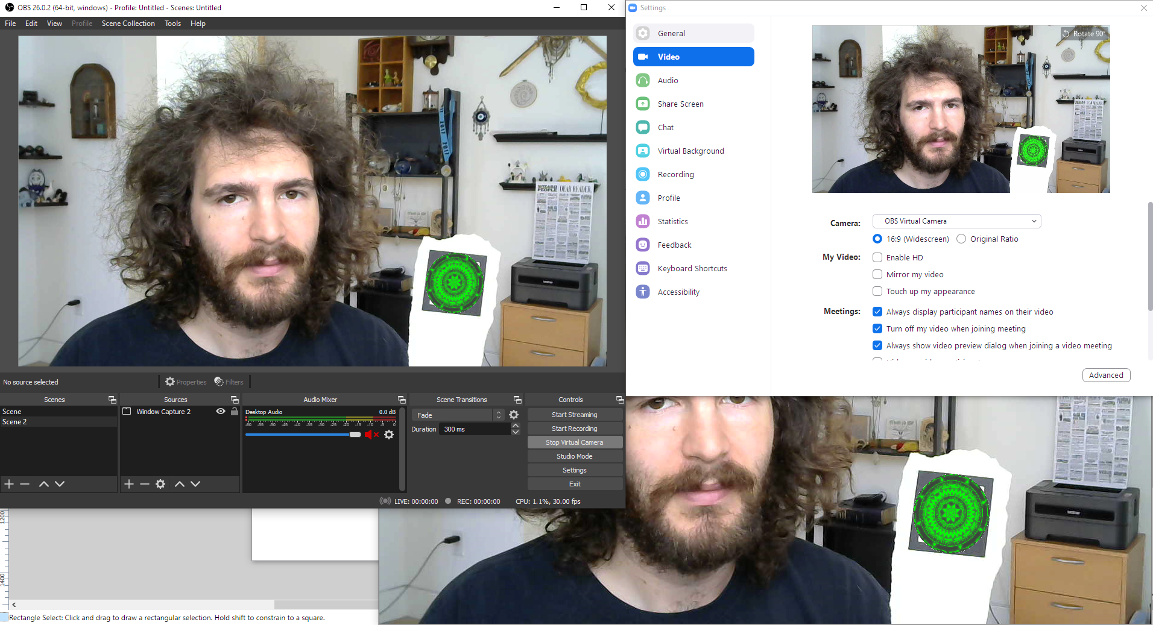Screen dimensions: 1153x625
Task: Select Original Ratio option
Action: coord(961,239)
